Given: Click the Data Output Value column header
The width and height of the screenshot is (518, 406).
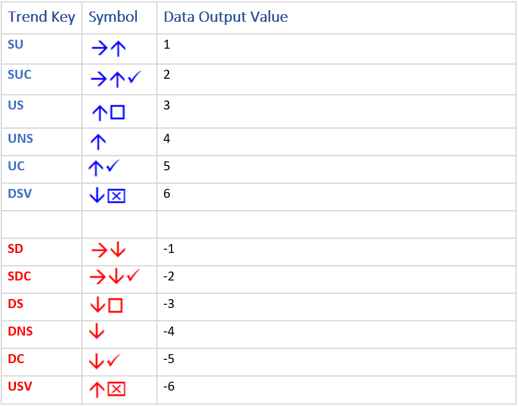Looking at the screenshot, I should 225,17.
